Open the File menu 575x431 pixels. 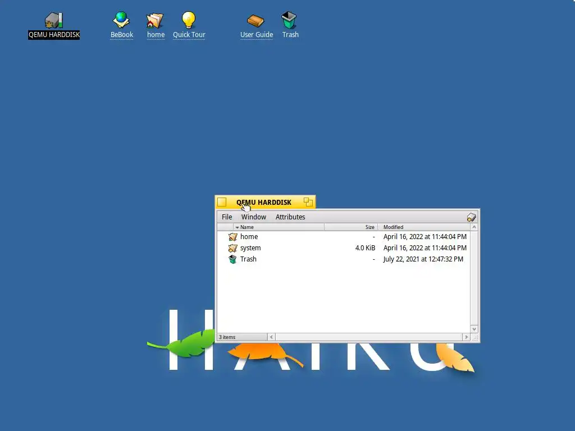coord(227,217)
